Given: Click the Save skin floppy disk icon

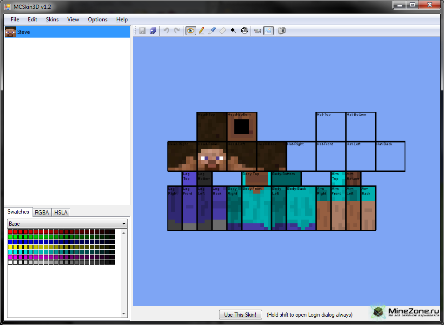Looking at the screenshot, I should click(142, 31).
